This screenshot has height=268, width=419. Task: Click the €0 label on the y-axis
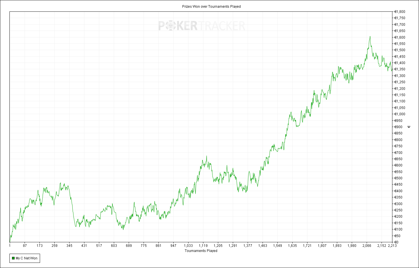point(396,242)
